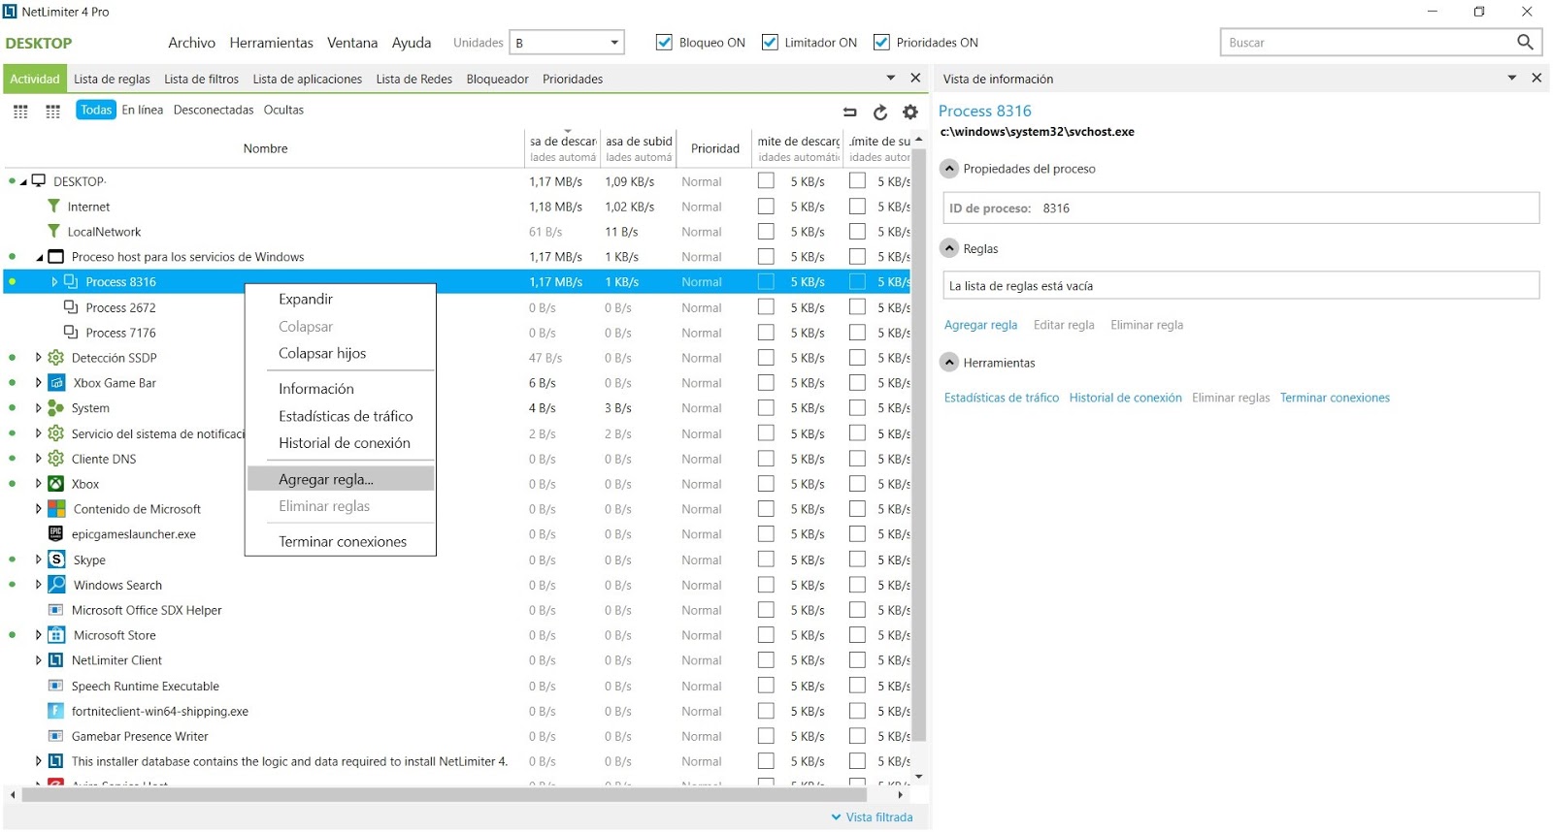Enable download limit checkbox for Microsoft Store row
The width and height of the screenshot is (1553, 832).
point(766,635)
